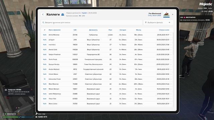Select the Akena Colls name cell

tap(53, 50)
